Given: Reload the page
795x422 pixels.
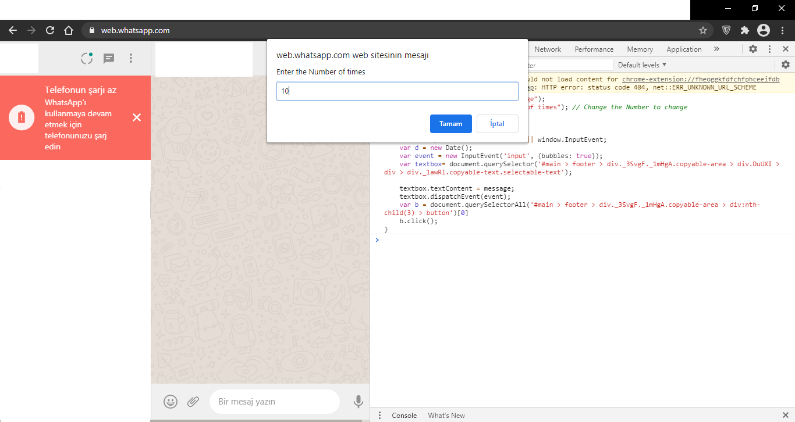Looking at the screenshot, I should click(50, 30).
